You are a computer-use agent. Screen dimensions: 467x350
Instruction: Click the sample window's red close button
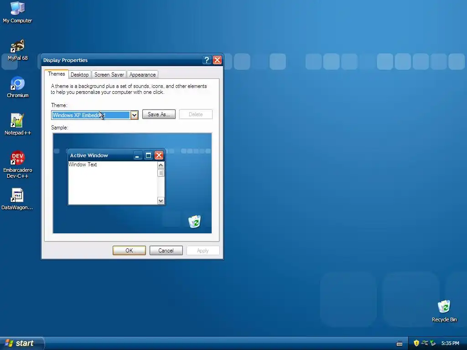pos(159,155)
